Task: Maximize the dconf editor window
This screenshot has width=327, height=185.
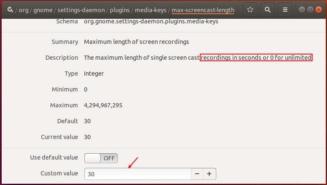Action: pyautogui.click(x=310, y=10)
